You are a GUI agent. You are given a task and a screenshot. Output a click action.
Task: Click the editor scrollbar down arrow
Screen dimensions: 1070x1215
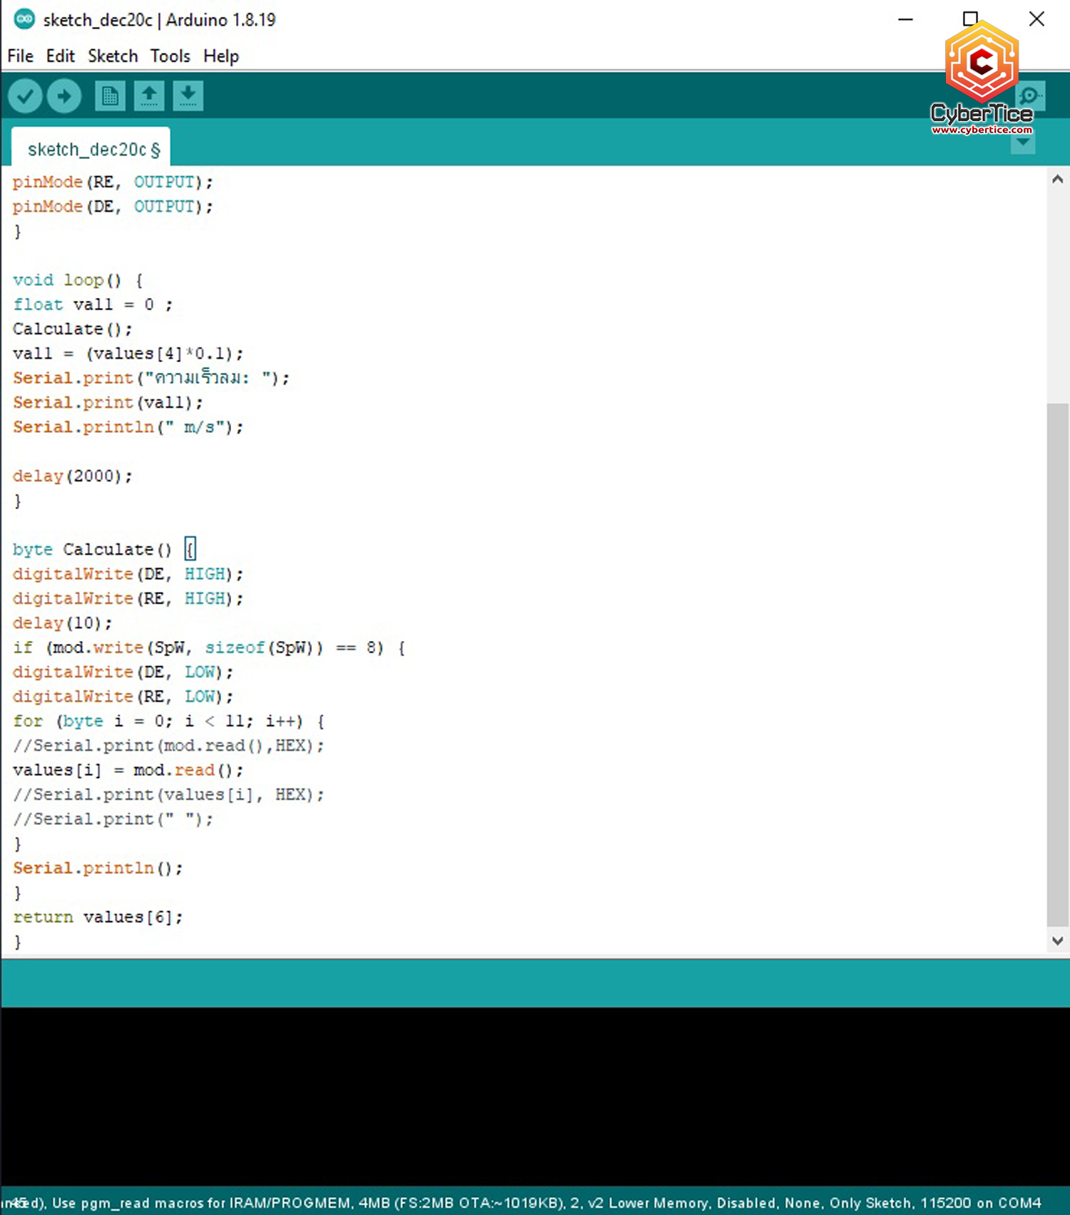click(x=1057, y=940)
